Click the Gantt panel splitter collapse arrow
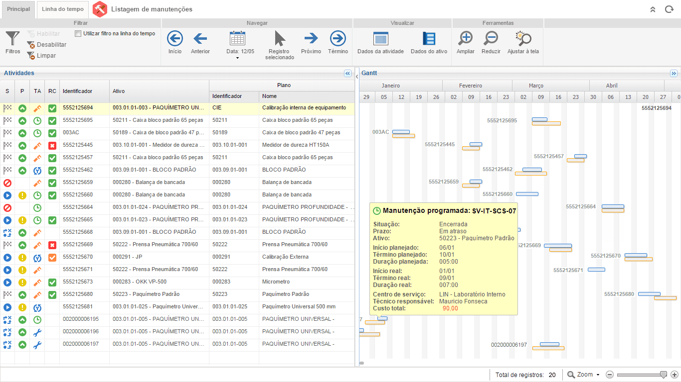 coord(357,76)
